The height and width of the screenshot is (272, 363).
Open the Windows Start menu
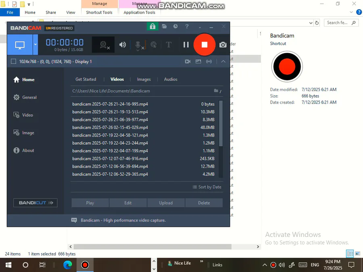[x=8, y=265]
